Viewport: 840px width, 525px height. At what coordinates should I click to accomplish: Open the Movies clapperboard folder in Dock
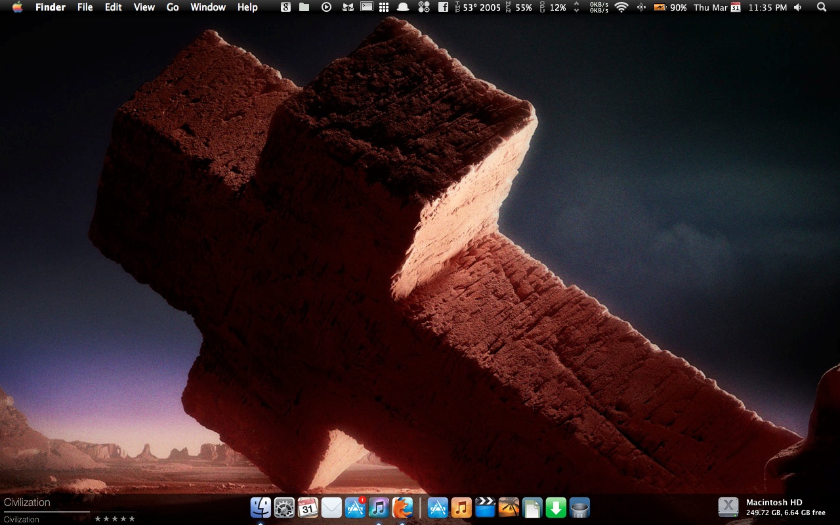coord(485,507)
